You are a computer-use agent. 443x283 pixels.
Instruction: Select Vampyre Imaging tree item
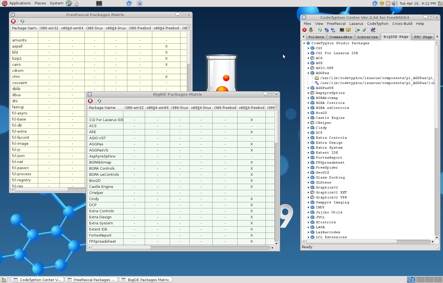[332, 202]
